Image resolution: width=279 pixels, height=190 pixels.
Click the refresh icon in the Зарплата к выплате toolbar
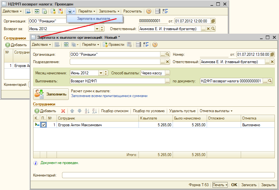coord(66,45)
